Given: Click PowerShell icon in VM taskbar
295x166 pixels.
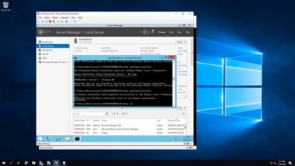Looking at the screenshot, I should tap(58, 139).
